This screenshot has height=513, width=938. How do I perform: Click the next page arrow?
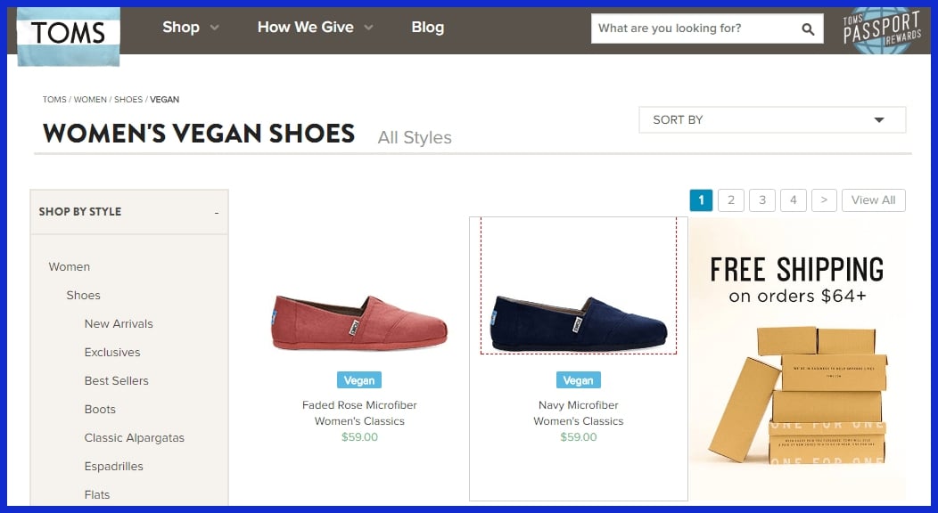pyautogui.click(x=824, y=199)
